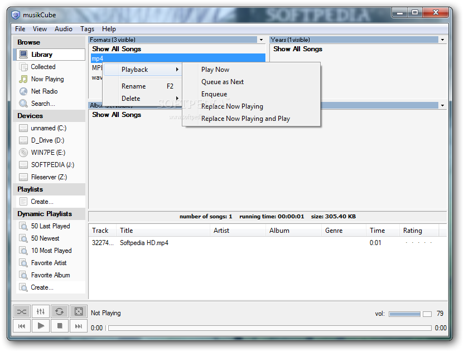
Task: Expand the Delete submenu
Action: pyautogui.click(x=143, y=99)
